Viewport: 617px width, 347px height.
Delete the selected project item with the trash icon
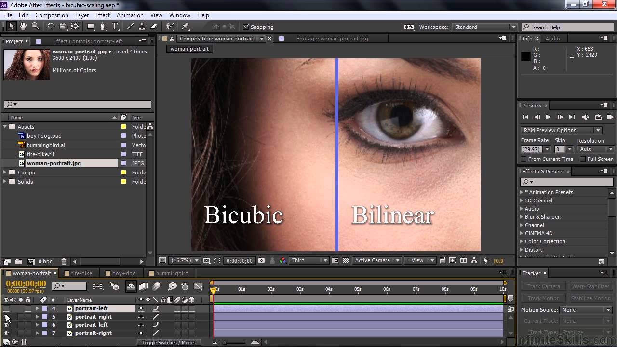(64, 262)
